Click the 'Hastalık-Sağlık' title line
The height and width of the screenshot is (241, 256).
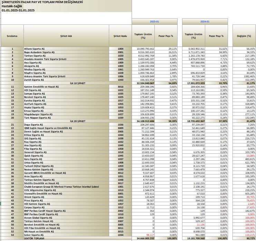12,6
